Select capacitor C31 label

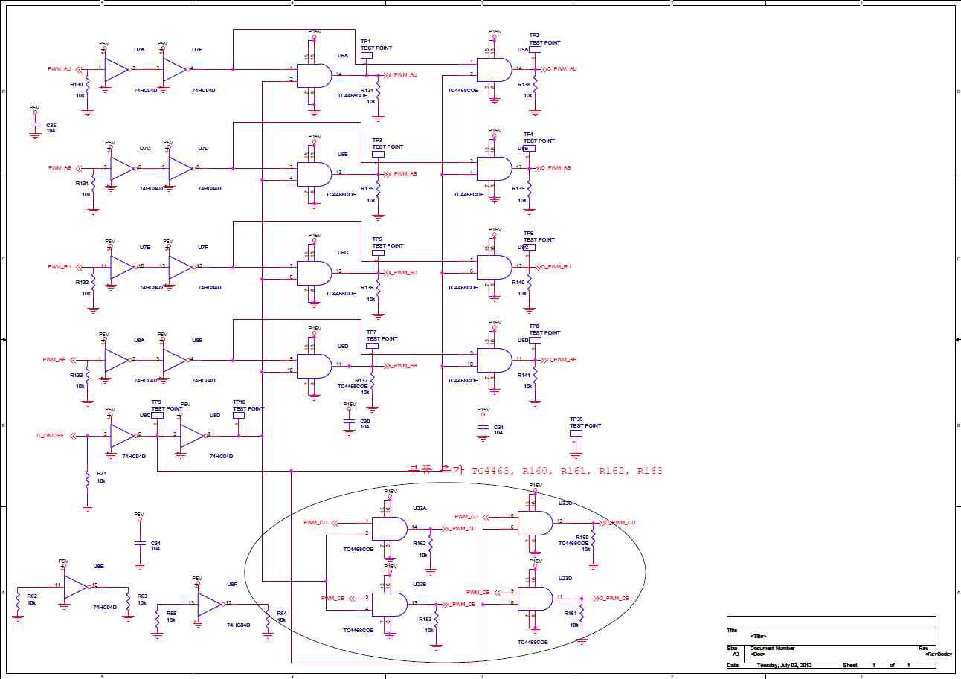pyautogui.click(x=499, y=427)
